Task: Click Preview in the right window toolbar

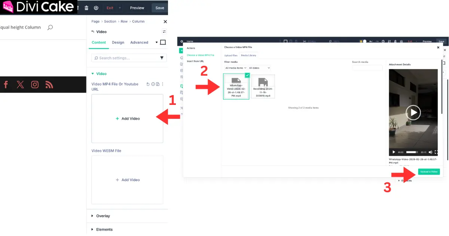Action: click(x=427, y=42)
